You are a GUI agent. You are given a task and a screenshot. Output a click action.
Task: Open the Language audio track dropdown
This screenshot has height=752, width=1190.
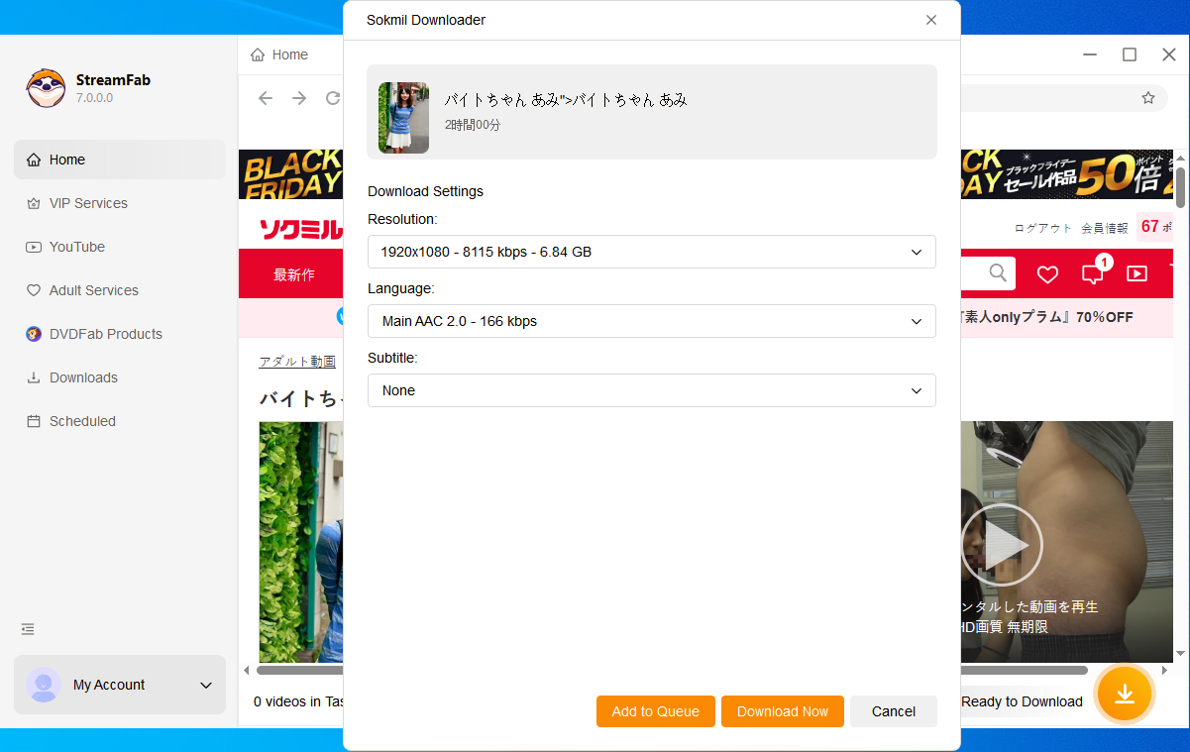click(652, 321)
